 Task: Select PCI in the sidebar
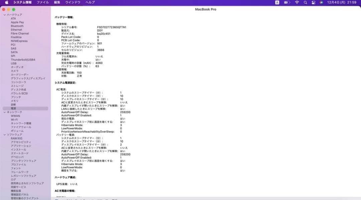tap(13, 45)
